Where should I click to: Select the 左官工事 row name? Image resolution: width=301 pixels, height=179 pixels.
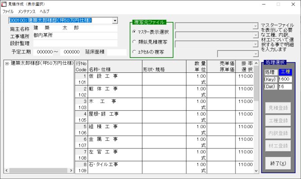click(x=103, y=152)
